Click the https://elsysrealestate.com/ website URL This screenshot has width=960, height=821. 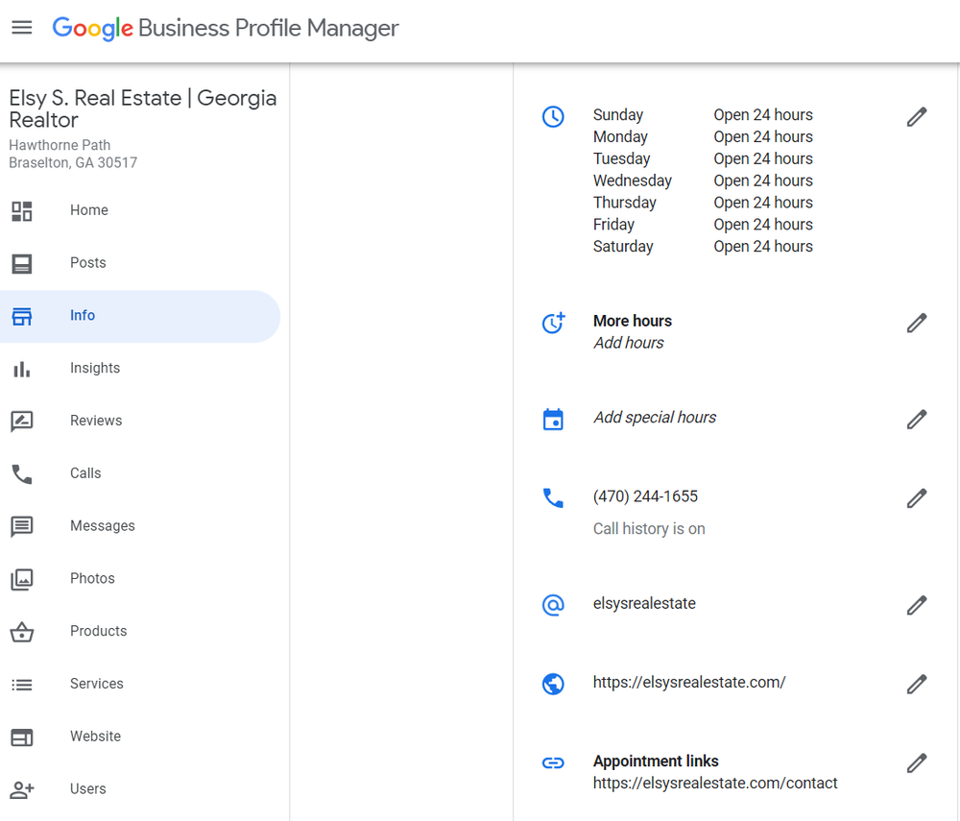coord(688,683)
